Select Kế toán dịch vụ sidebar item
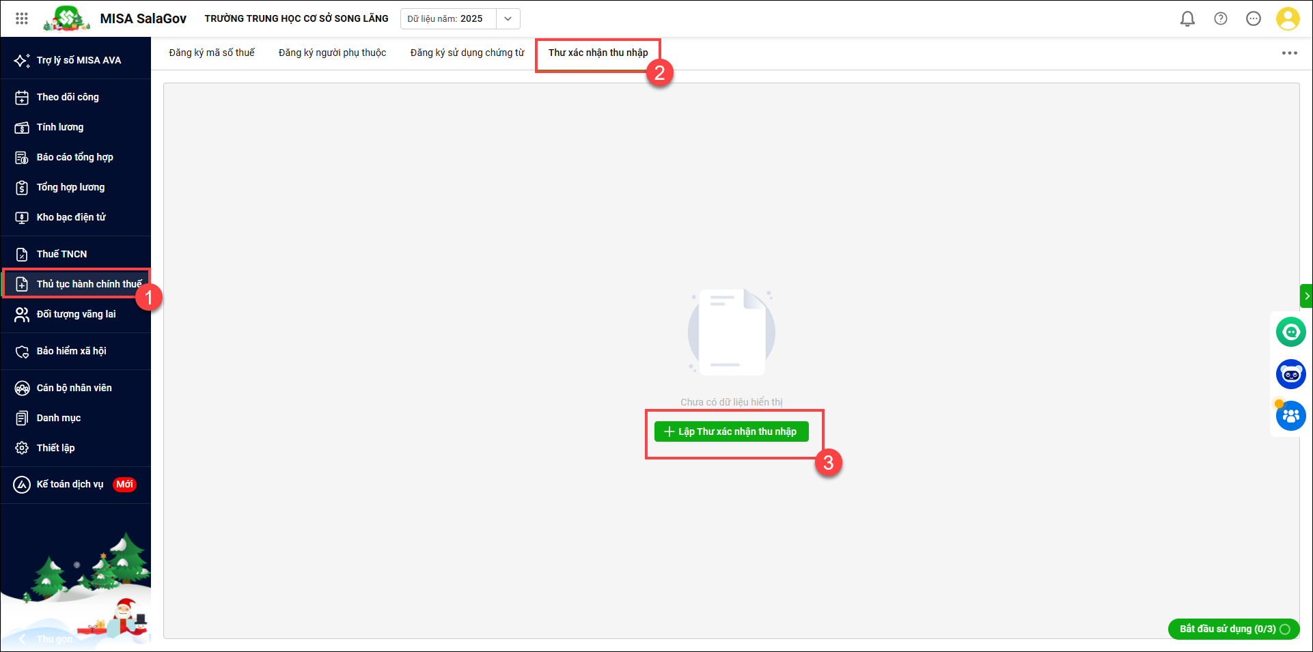The image size is (1313, 652). (x=70, y=484)
